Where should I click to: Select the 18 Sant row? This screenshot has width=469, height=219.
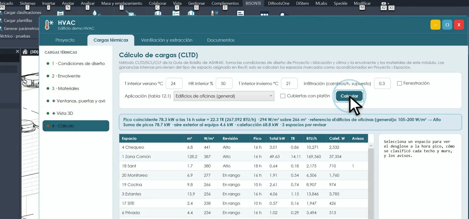click(x=244, y=166)
